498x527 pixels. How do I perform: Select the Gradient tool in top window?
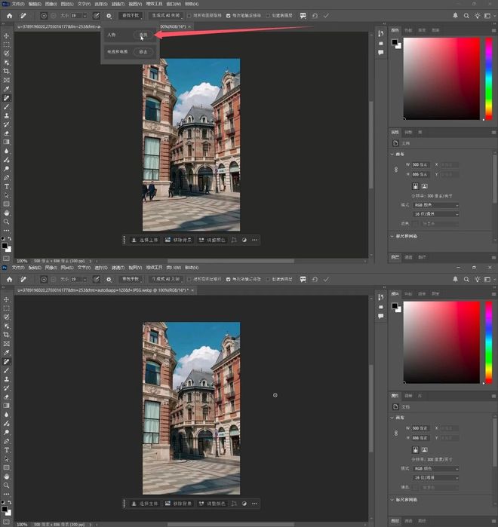pos(6,142)
